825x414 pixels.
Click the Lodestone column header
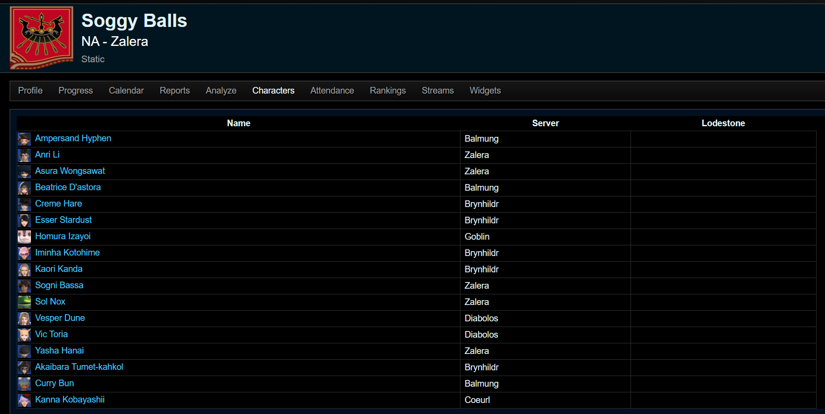tap(723, 123)
